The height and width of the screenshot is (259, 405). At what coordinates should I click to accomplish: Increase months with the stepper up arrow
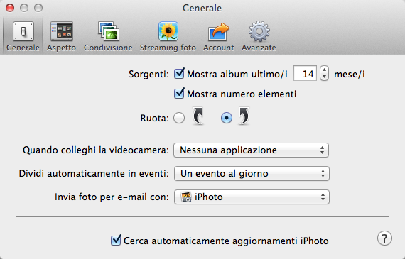(324, 70)
